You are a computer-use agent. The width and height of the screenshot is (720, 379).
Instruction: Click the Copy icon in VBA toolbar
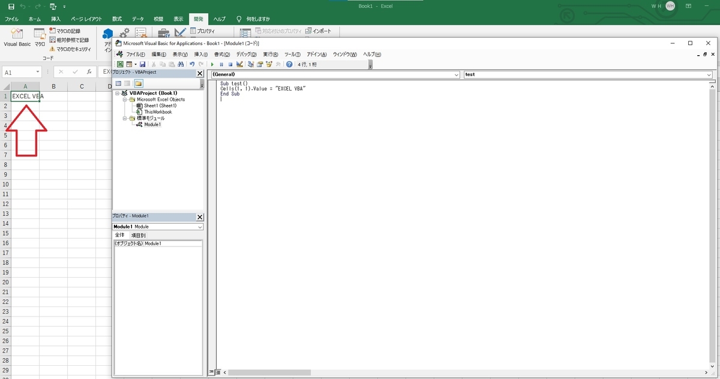click(163, 64)
